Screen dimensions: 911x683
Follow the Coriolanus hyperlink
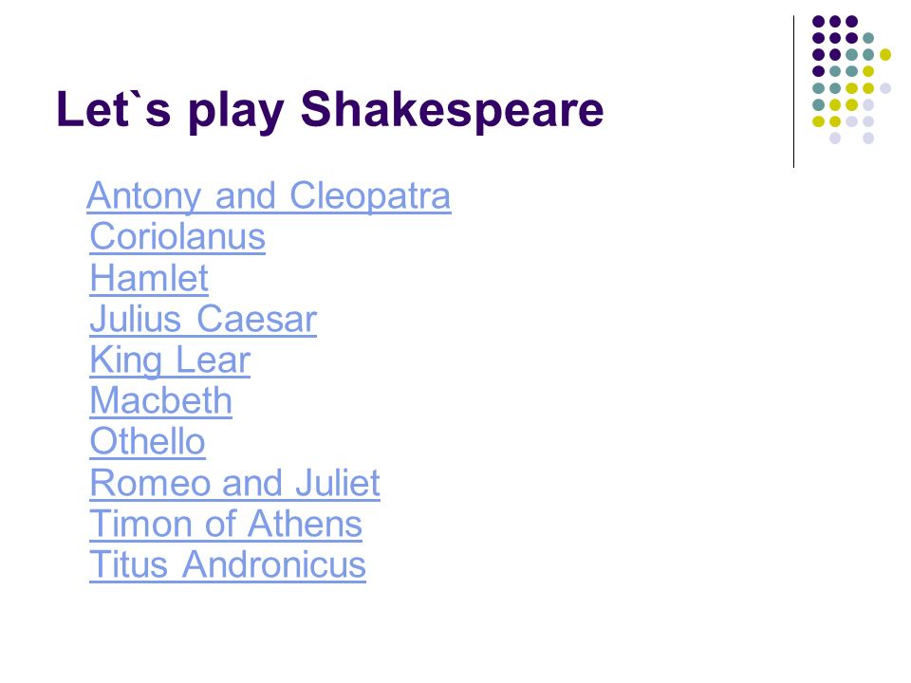177,236
